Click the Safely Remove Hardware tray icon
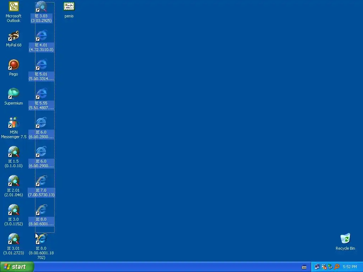Screen dimensions: 363x272 pyautogui.click(x=330, y=267)
